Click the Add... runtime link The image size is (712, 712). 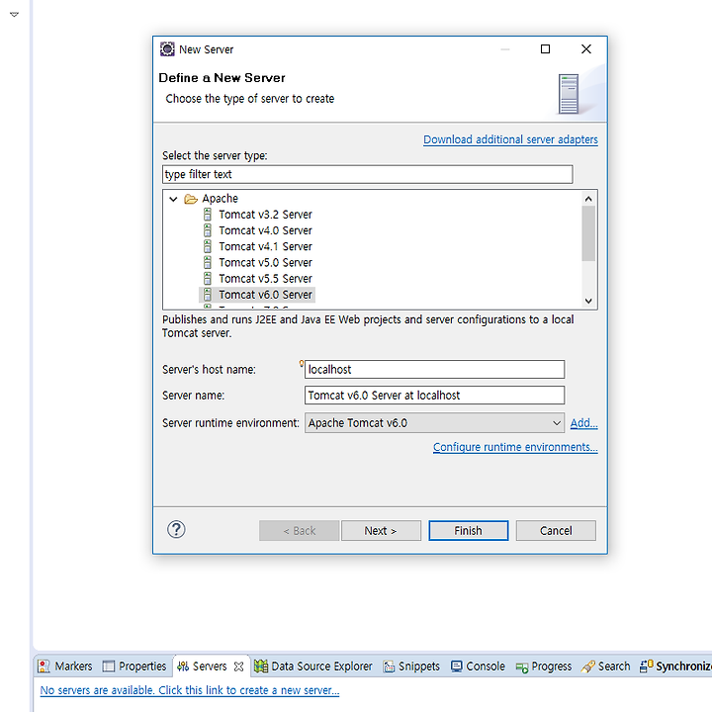tap(584, 423)
